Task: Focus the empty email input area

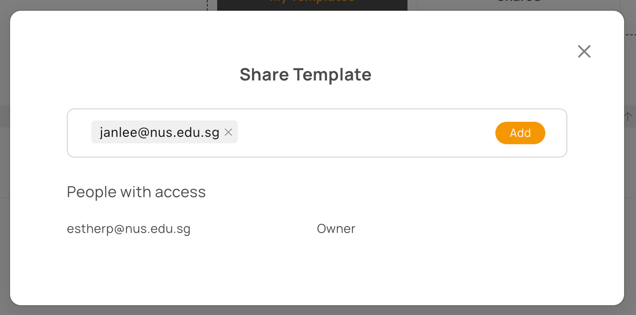Action: [364, 133]
